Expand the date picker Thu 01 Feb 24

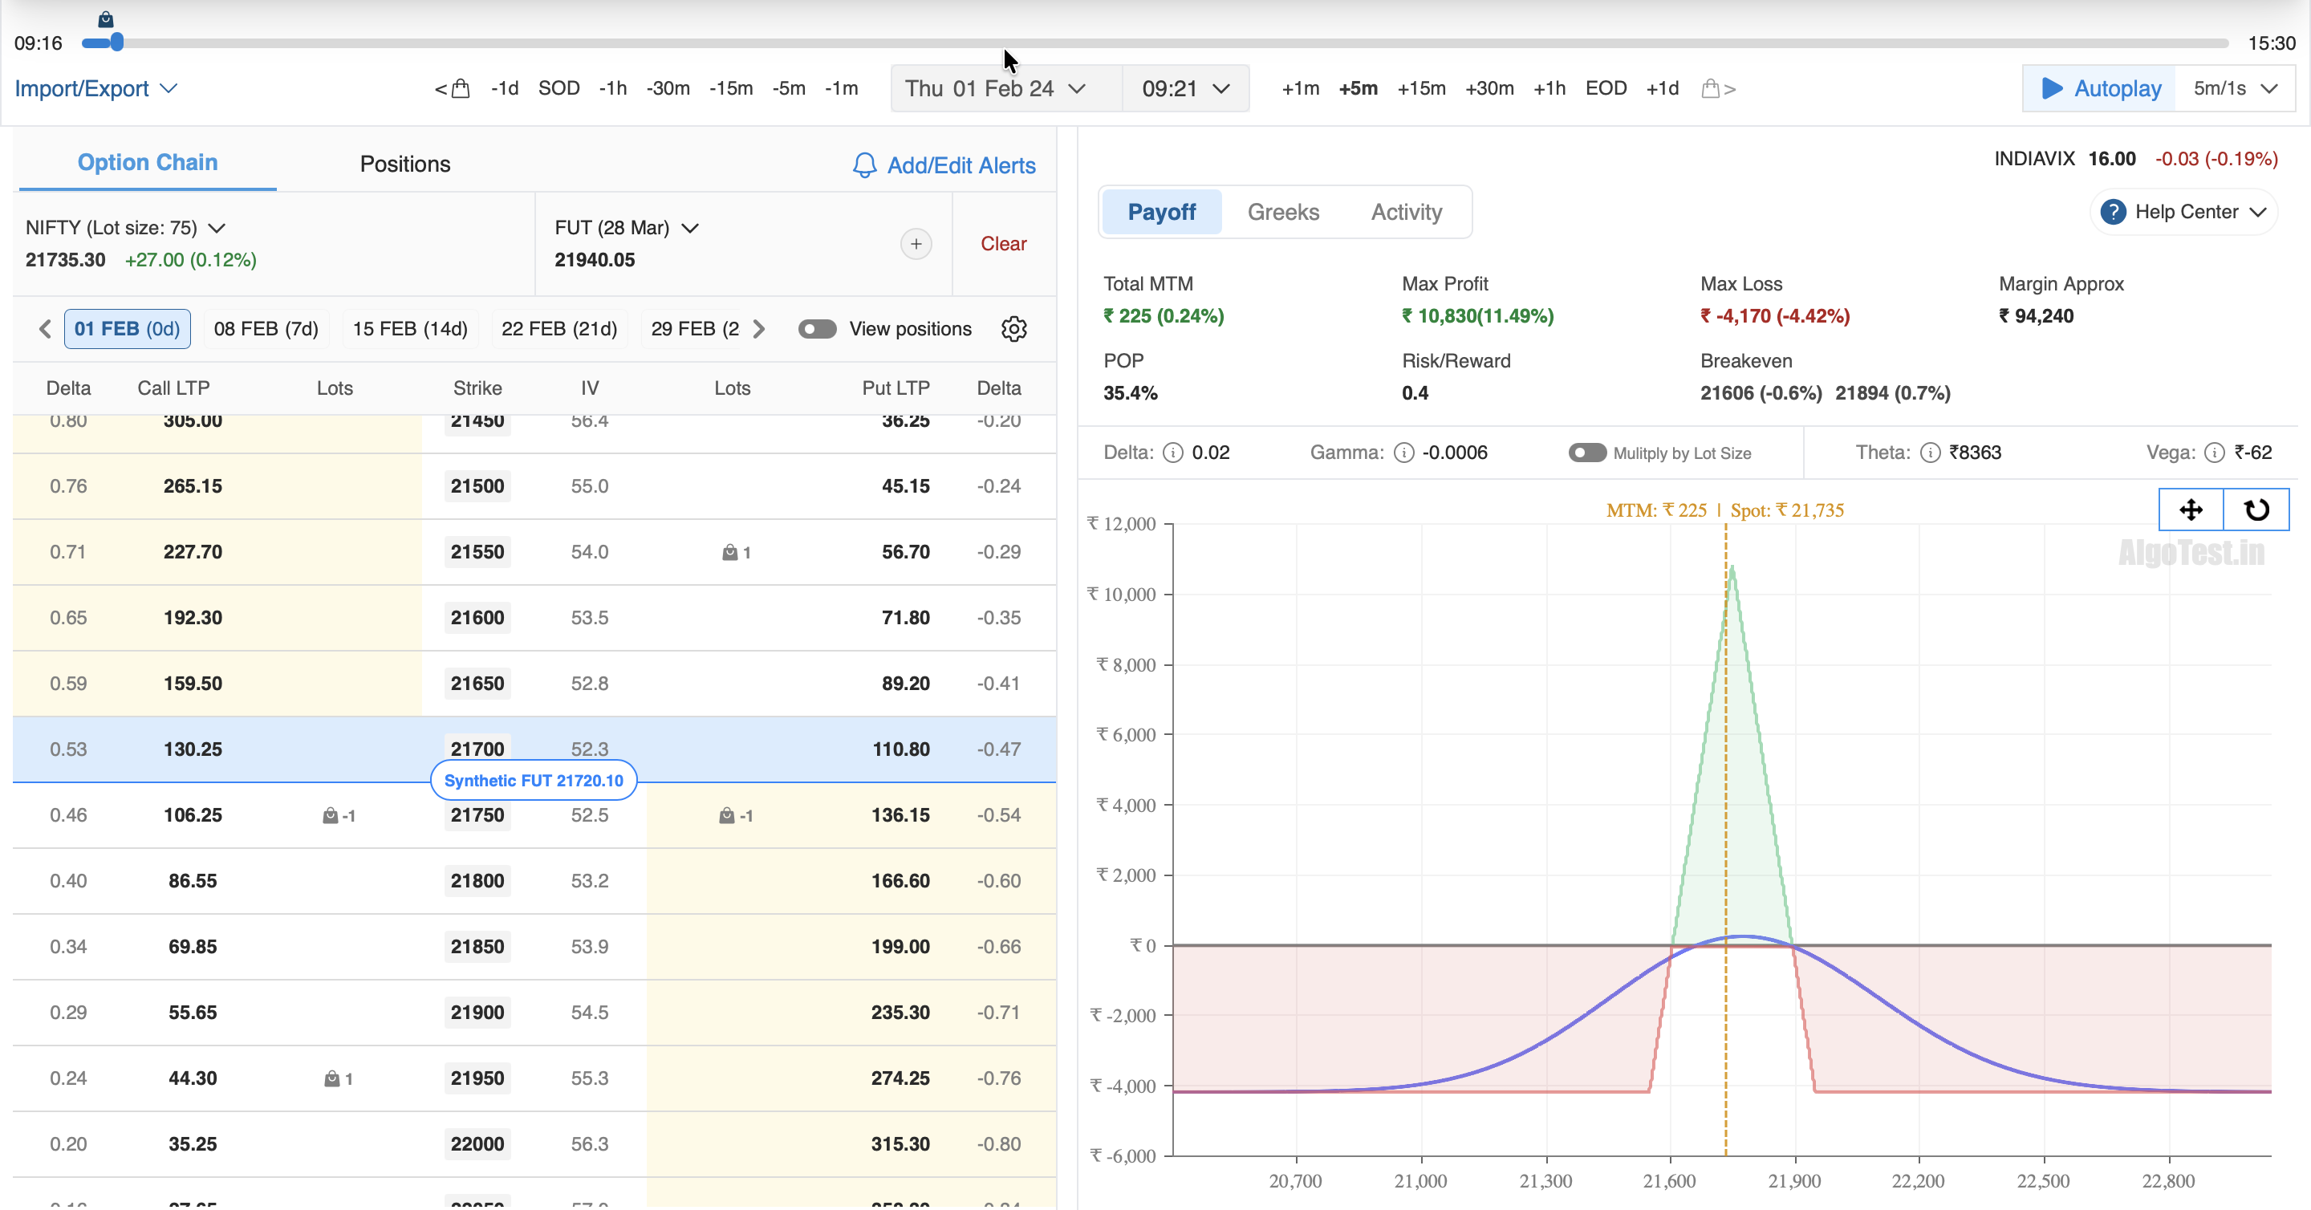coord(996,89)
